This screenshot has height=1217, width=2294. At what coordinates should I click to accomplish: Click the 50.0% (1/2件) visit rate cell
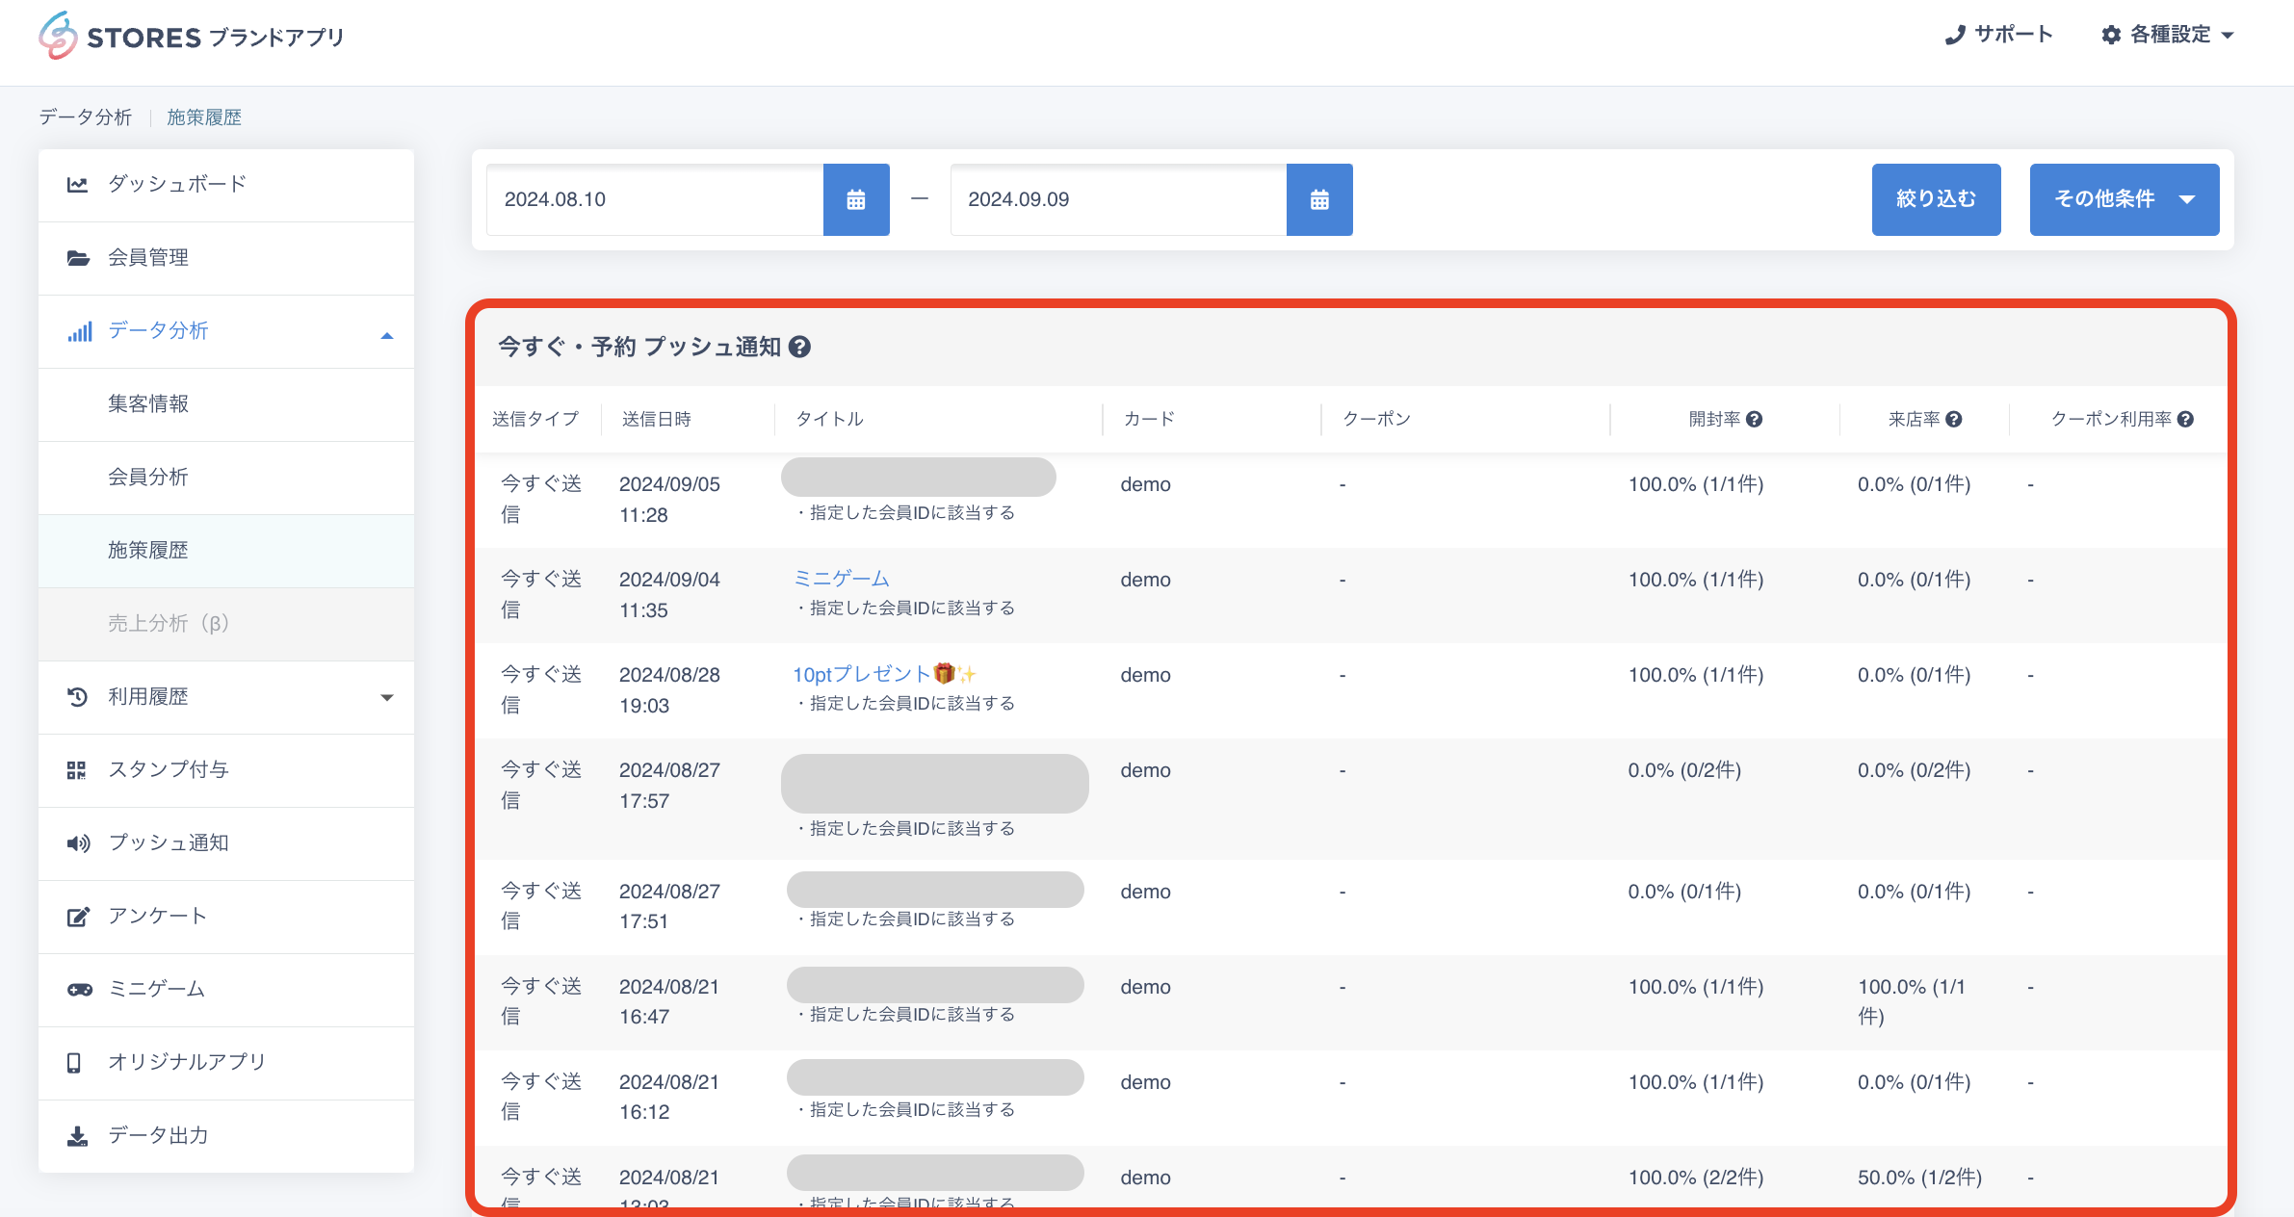coord(1919,1178)
